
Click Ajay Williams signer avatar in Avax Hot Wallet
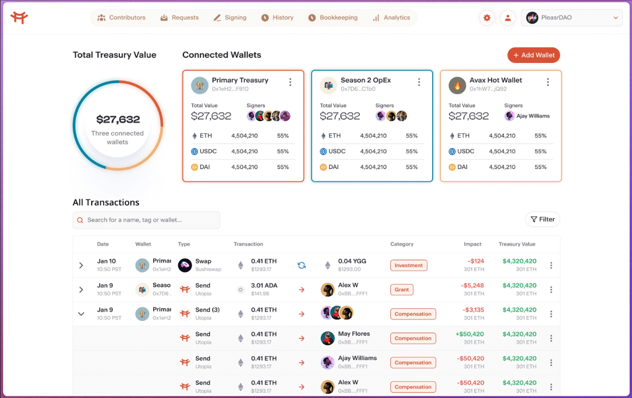pos(509,116)
